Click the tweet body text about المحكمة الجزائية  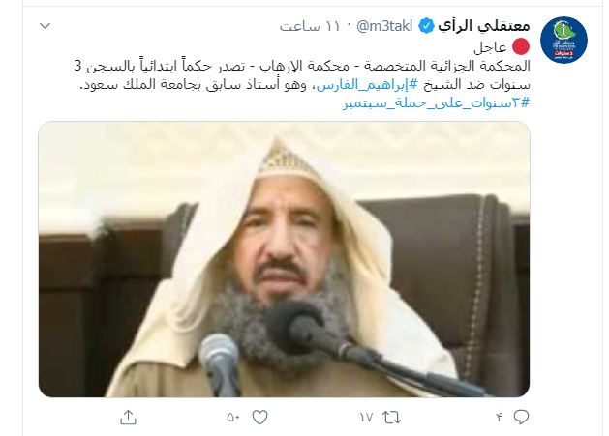(302, 75)
